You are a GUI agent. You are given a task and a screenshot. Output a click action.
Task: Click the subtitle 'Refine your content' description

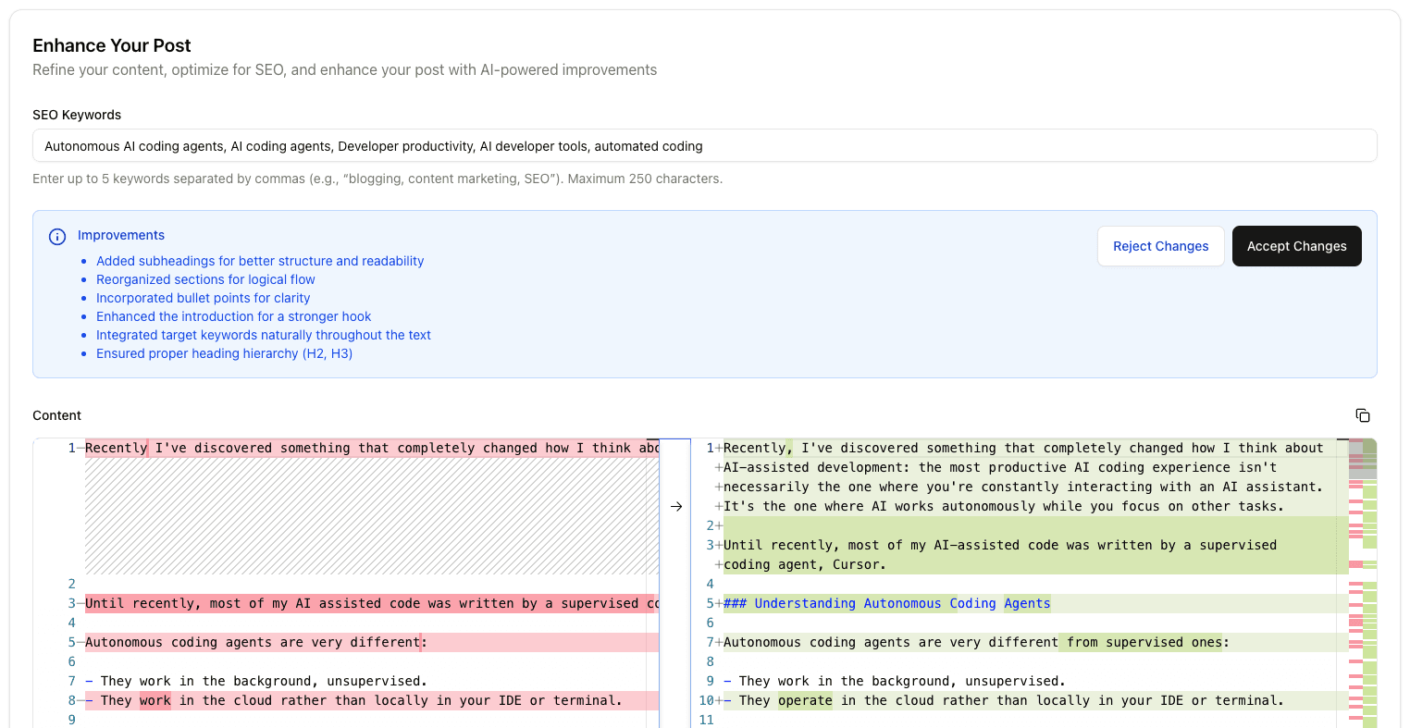344,69
